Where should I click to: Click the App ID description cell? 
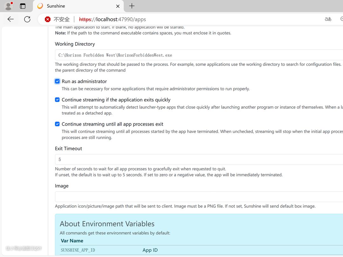click(150, 250)
